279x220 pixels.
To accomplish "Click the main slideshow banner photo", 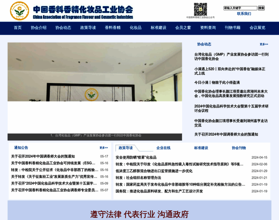I will pos(95,72).
